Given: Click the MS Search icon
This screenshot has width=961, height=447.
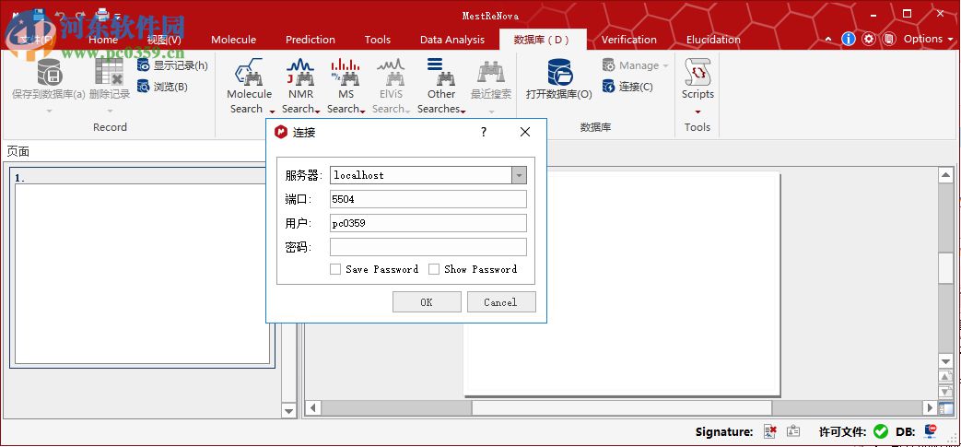Looking at the screenshot, I should (346, 72).
